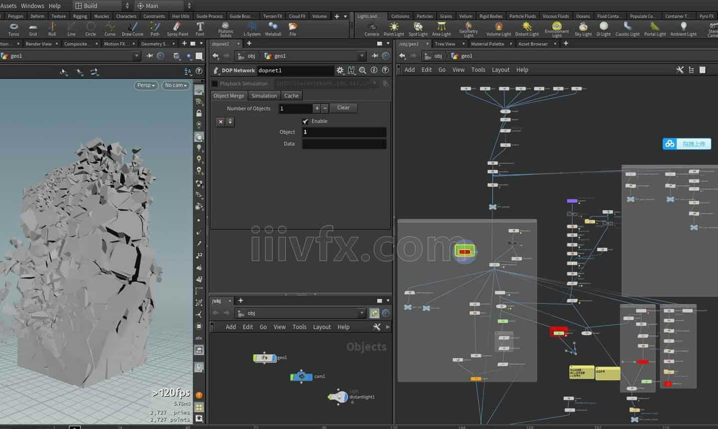Add a Sky Light

click(583, 29)
